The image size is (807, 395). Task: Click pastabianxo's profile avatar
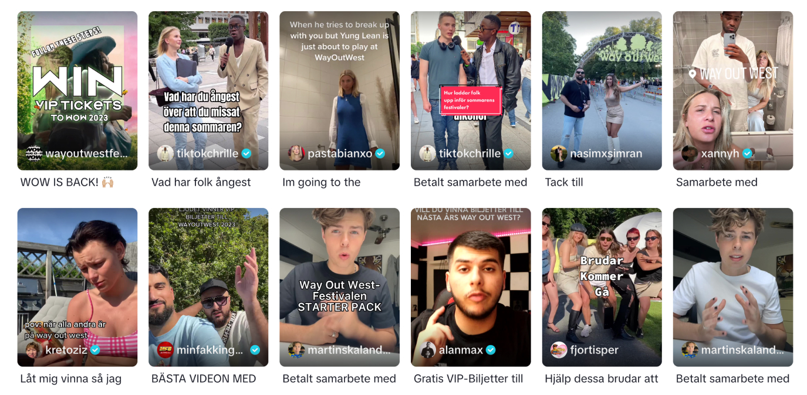coord(296,154)
